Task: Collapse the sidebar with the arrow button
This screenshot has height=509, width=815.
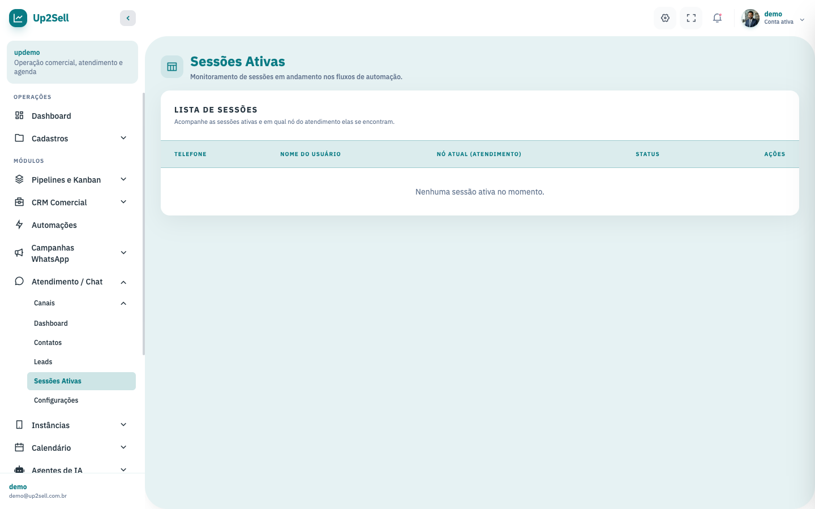Action: click(x=128, y=18)
